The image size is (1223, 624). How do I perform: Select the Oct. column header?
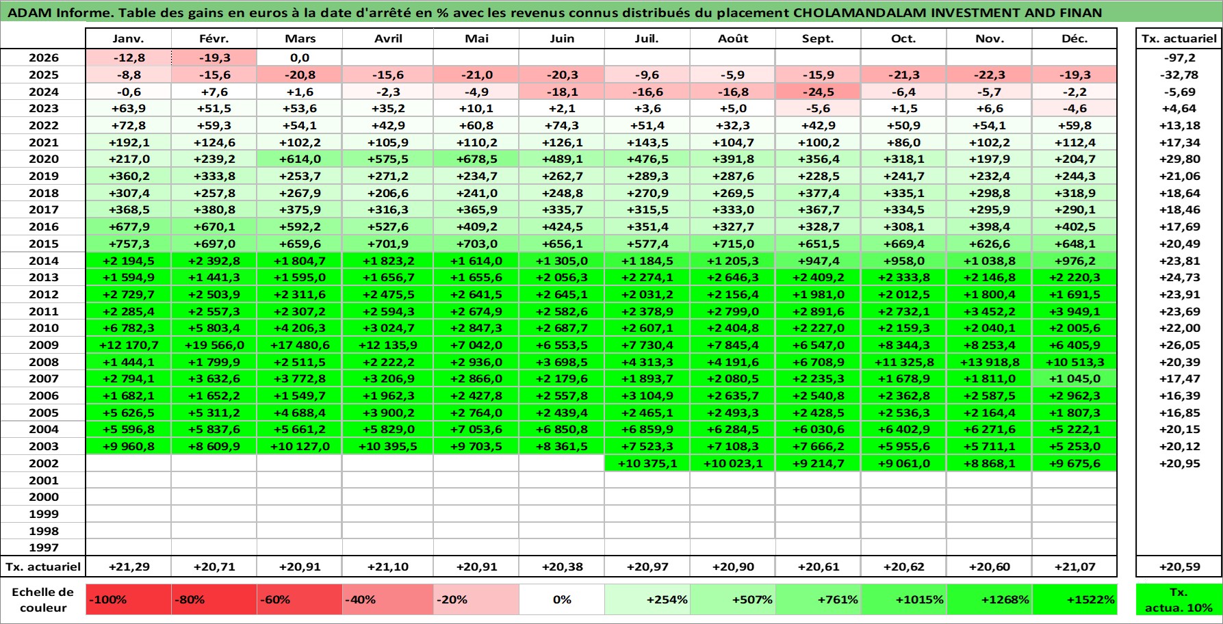tap(904, 38)
